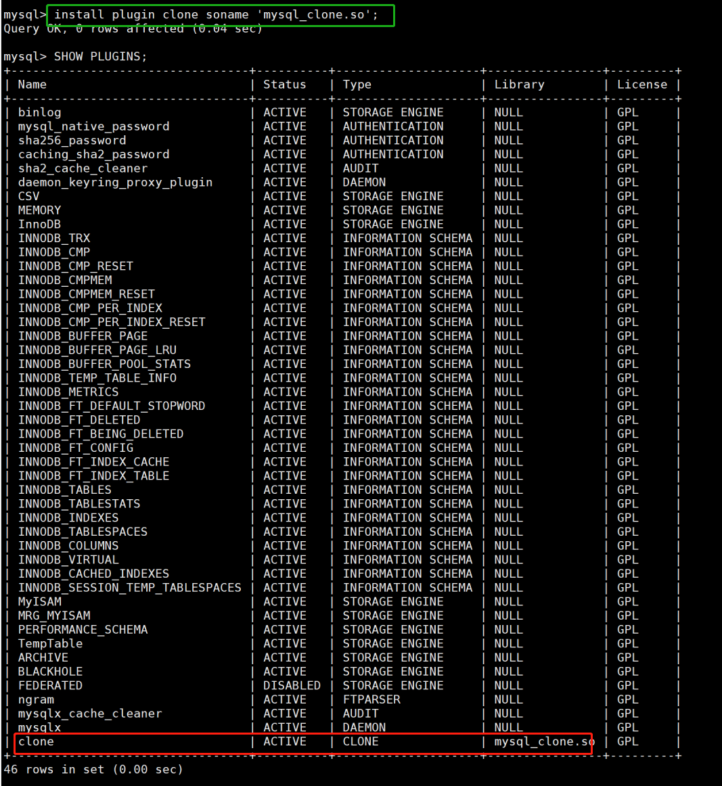
Task: Select the 'INNODB_TABLESPACES' plugin name
Action: [83, 532]
